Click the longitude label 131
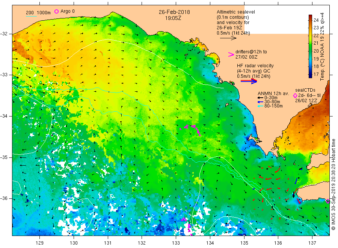The image size is (338, 248). point(108,243)
